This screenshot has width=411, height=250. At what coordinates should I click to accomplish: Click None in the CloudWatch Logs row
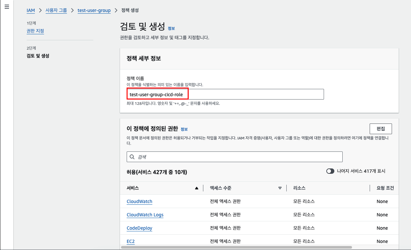click(x=382, y=215)
